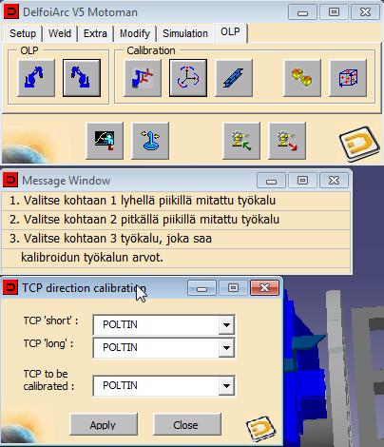384x447 pixels.
Task: Click the blue joystick jog icon
Action: 150,141
